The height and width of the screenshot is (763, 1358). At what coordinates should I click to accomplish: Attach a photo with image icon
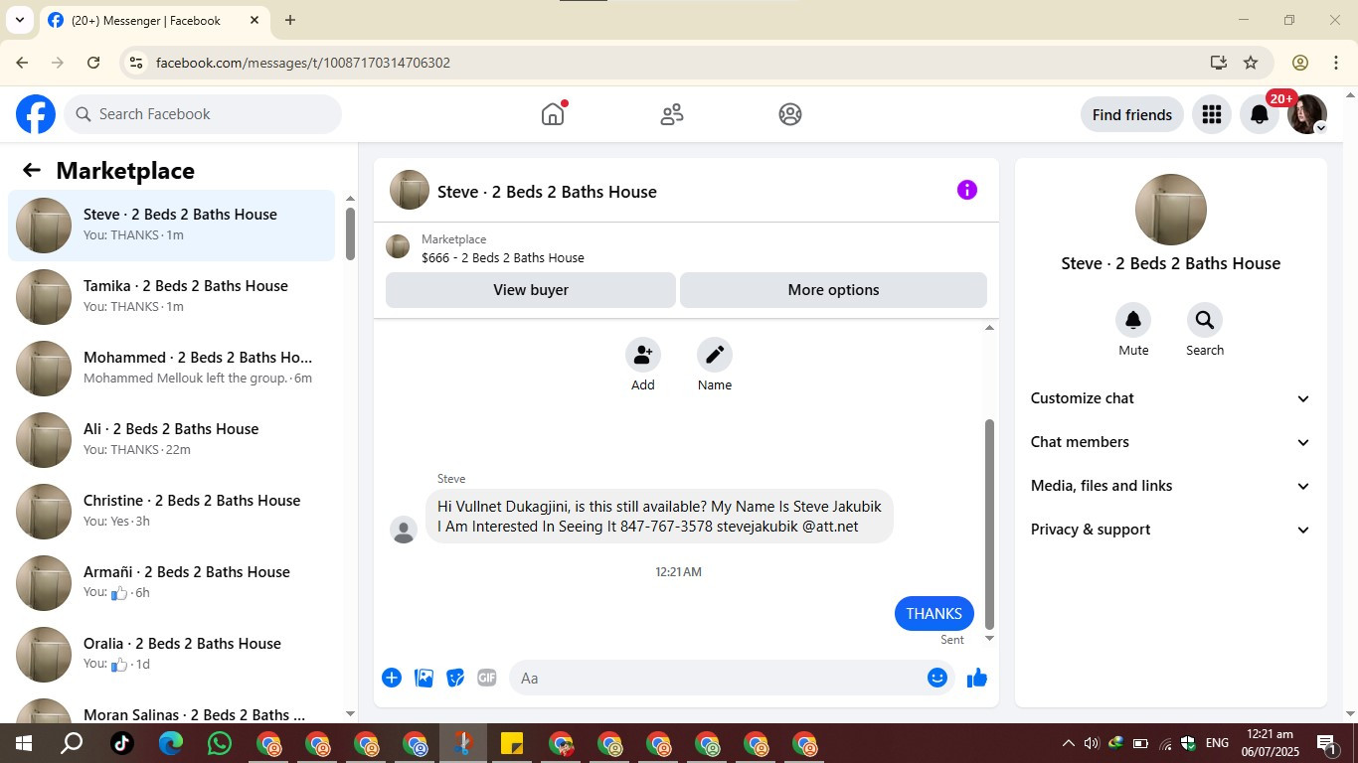point(424,678)
